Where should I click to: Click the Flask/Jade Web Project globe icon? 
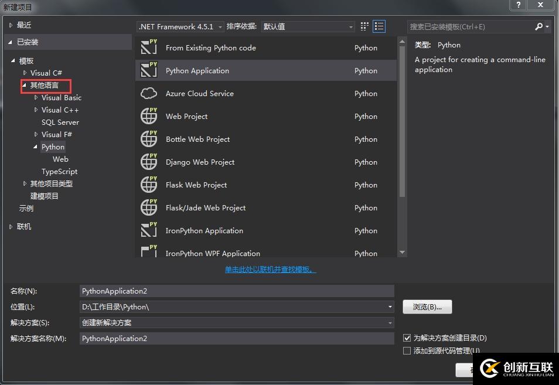coord(149,207)
